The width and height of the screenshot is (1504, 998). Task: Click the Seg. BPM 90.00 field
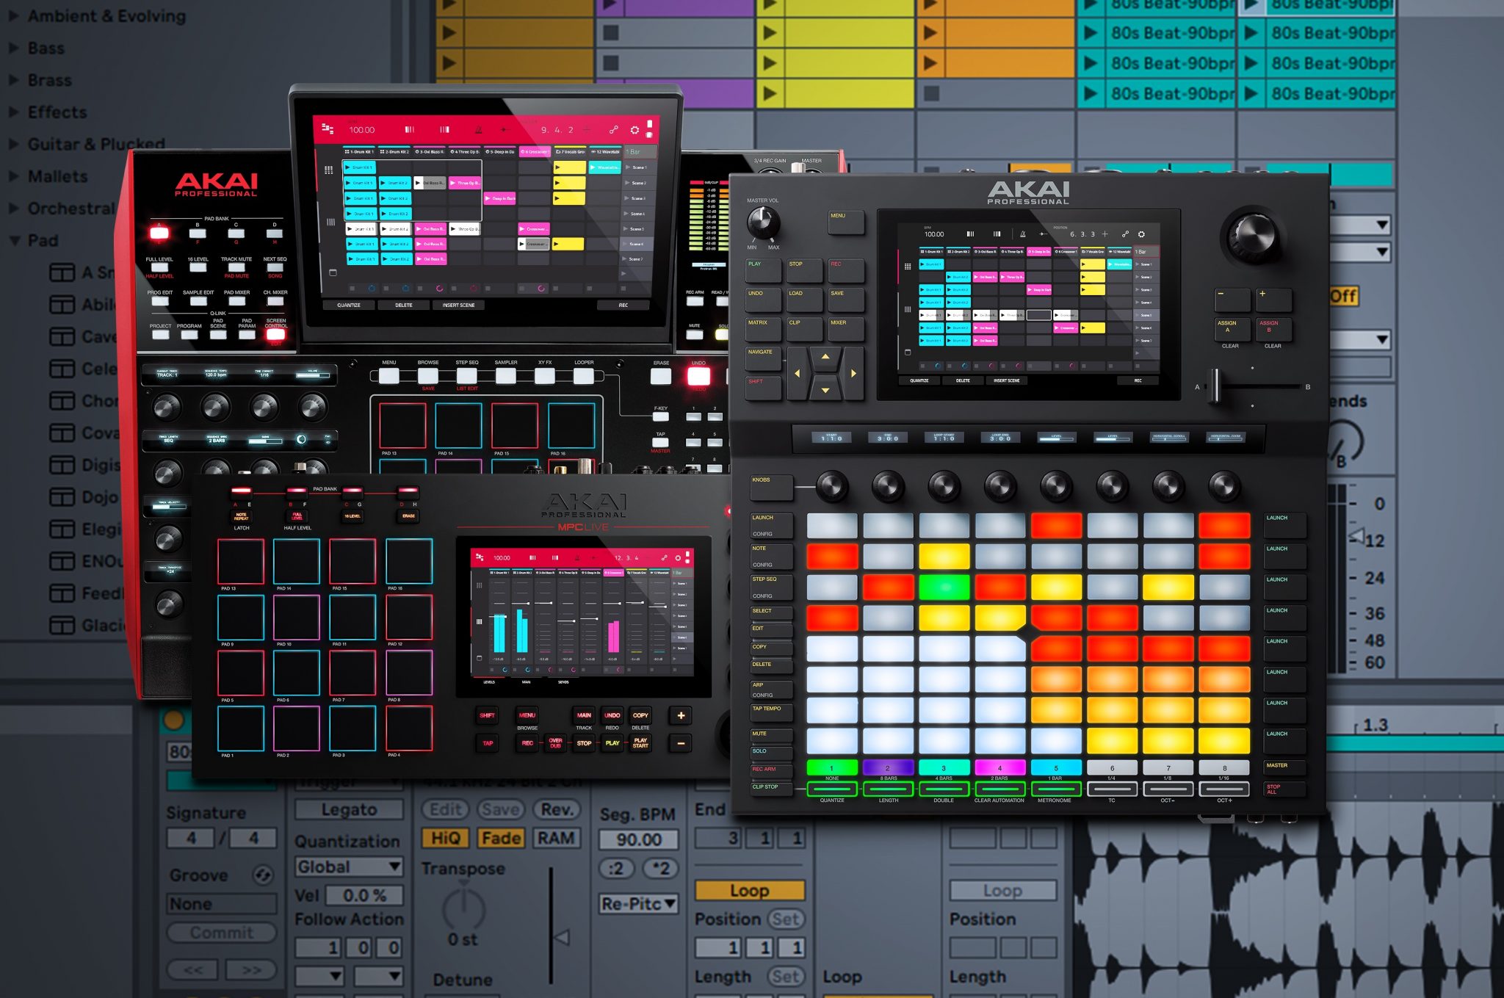637,839
